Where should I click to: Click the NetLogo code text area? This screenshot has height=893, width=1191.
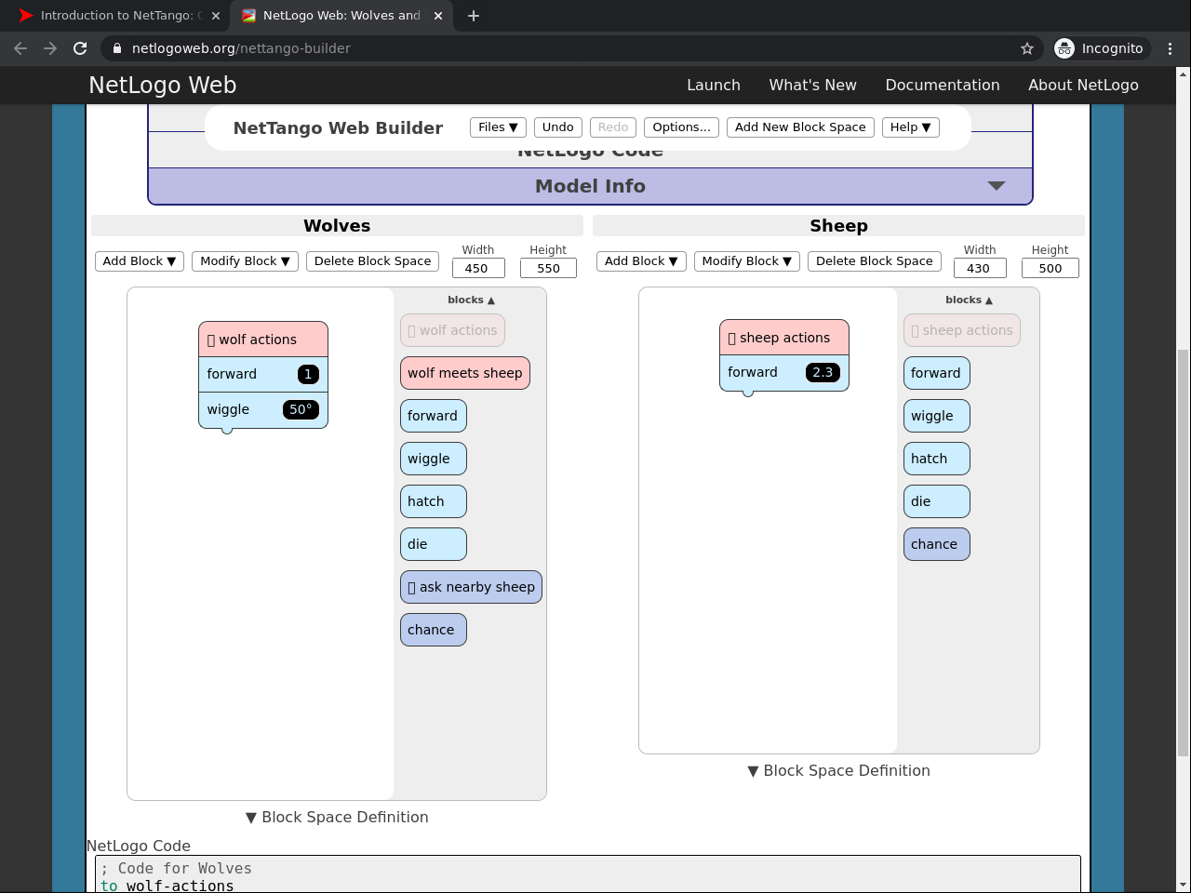(588, 874)
